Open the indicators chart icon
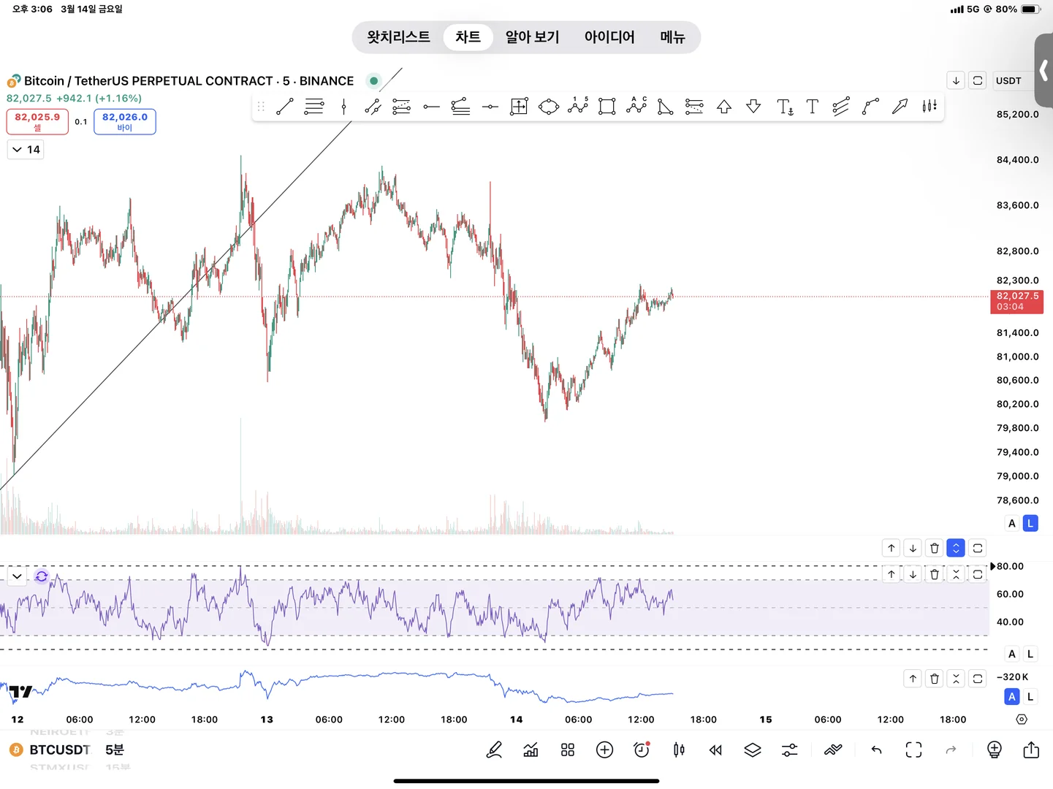The width and height of the screenshot is (1053, 789). (531, 750)
